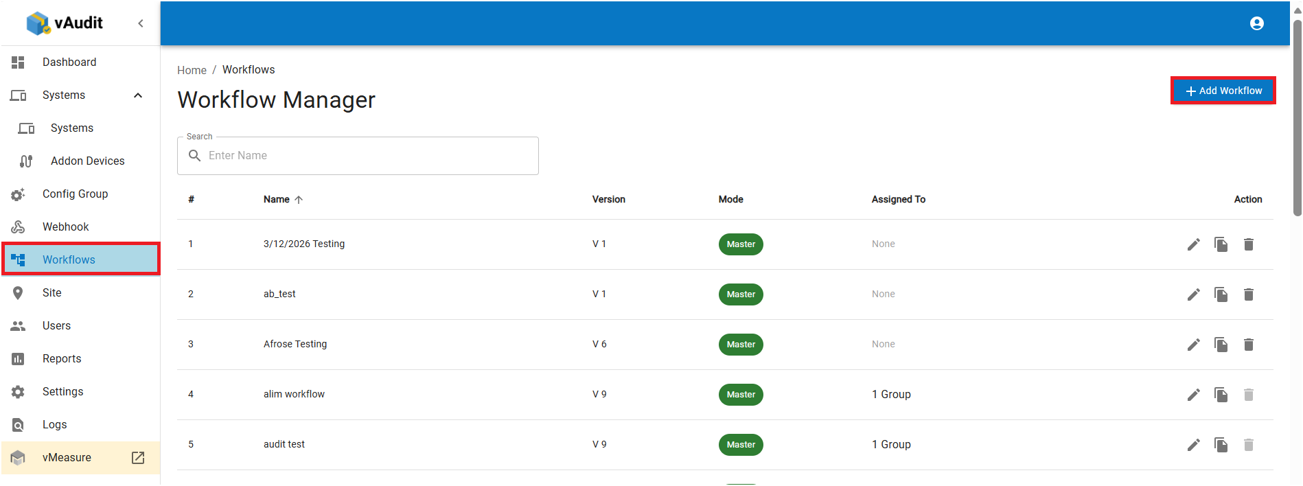Duplicate the Afrose Testing workflow
This screenshot has width=1303, height=486.
click(1221, 345)
